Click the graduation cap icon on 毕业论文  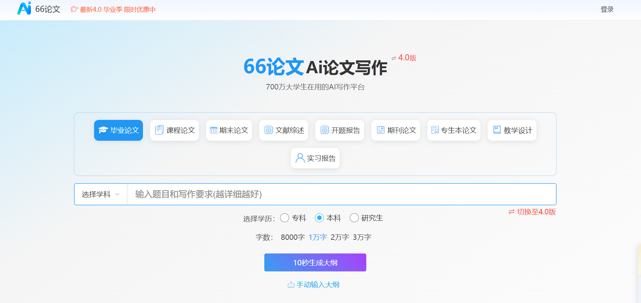tap(103, 130)
